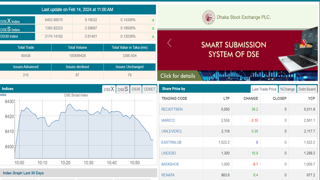This screenshot has width=320, height=180.
Task: Click the 'Click for details' banner button
Action: (x=178, y=76)
